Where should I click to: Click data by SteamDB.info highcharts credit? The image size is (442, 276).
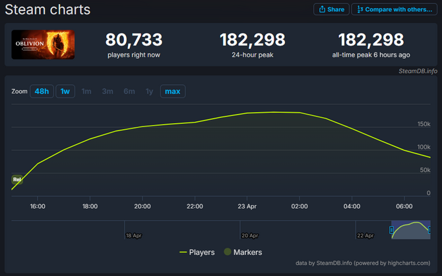(x=363, y=263)
